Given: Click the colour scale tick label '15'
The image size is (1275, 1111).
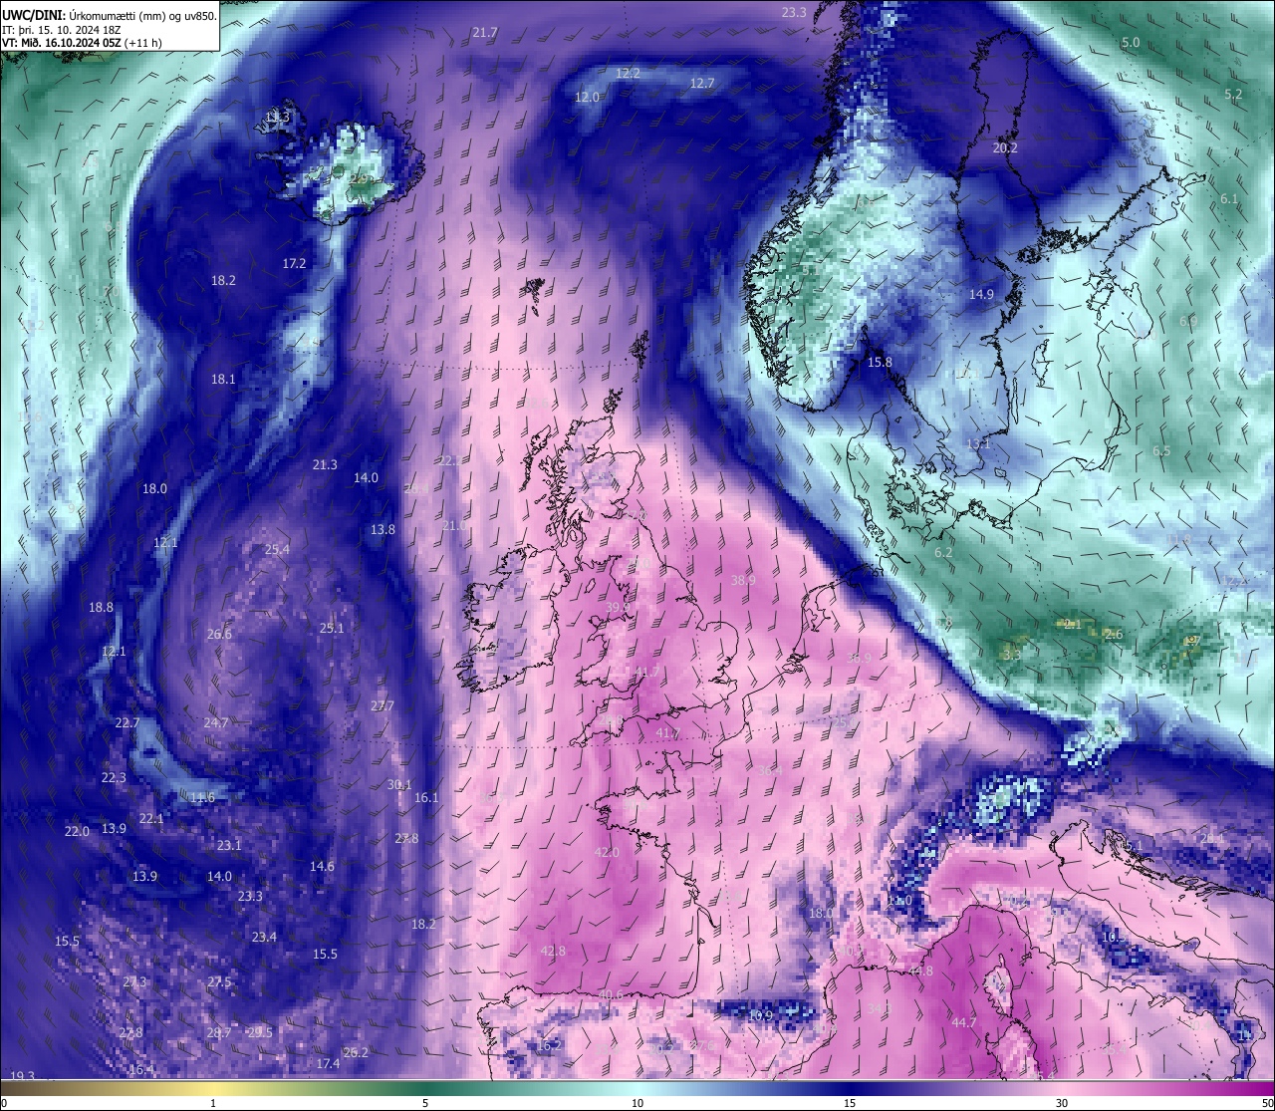Looking at the screenshot, I should coord(850,1103).
